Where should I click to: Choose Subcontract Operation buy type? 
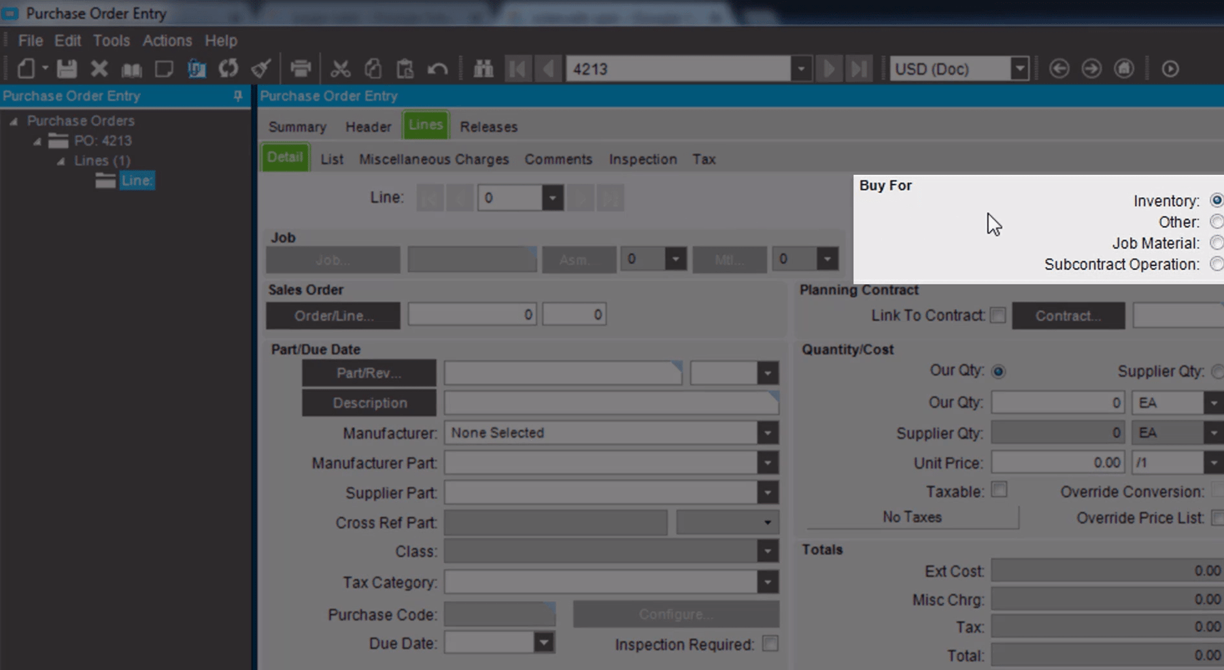click(1217, 265)
